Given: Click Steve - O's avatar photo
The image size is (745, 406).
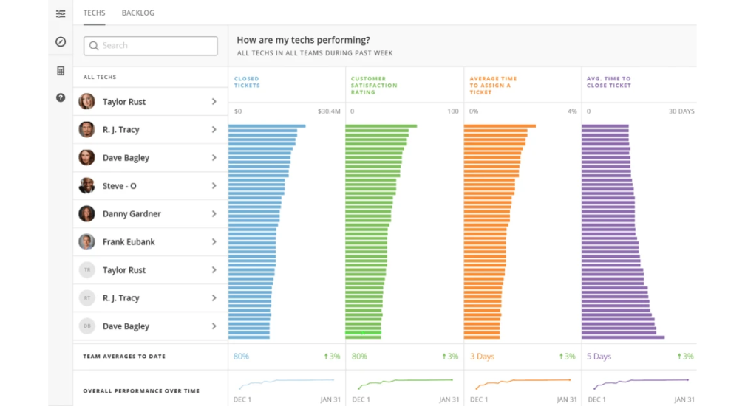Looking at the screenshot, I should pos(86,185).
